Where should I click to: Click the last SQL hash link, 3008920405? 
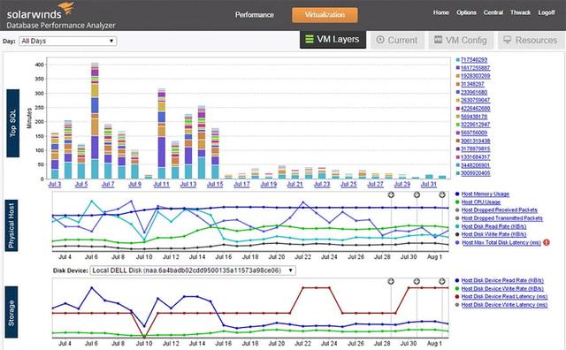tap(476, 173)
